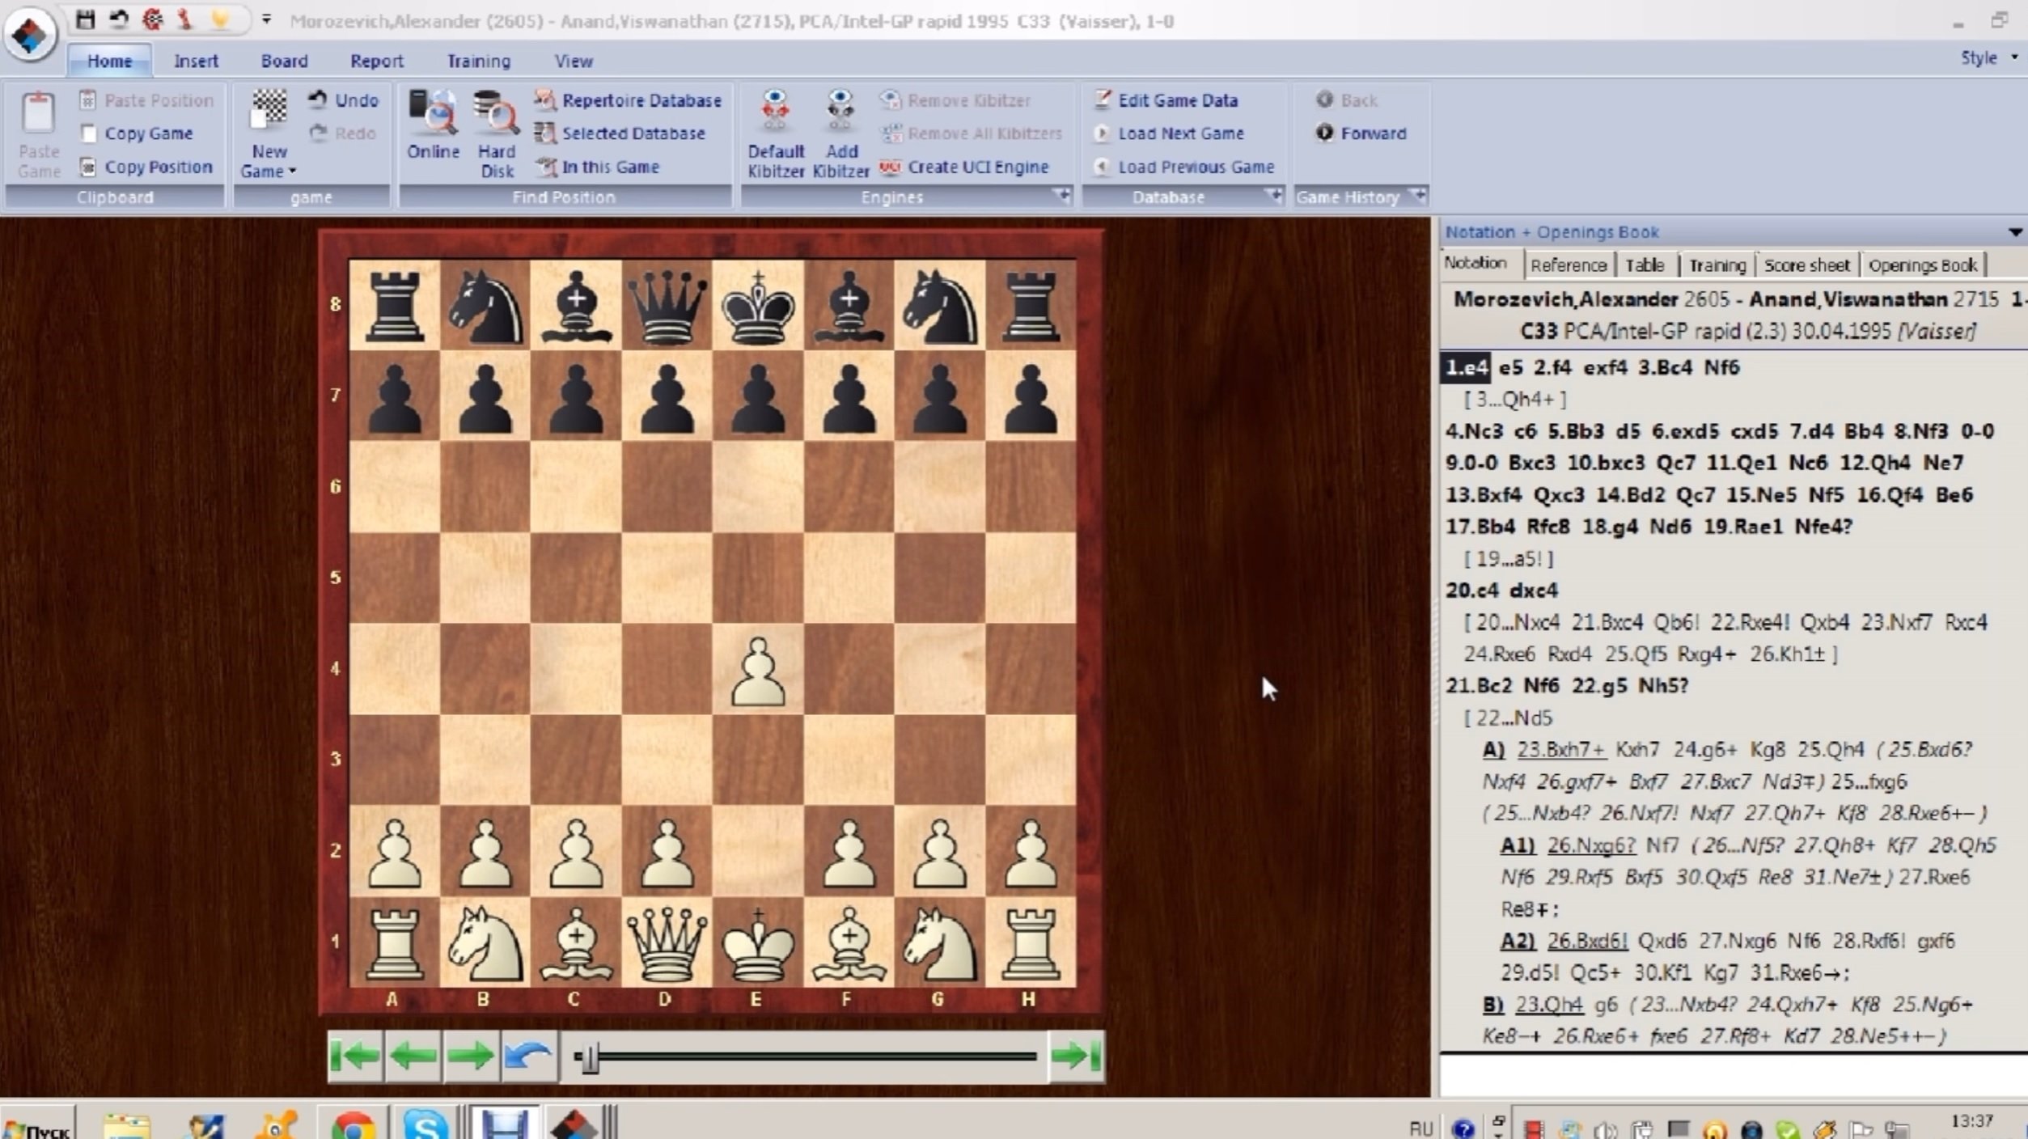The width and height of the screenshot is (2028, 1139).
Task: Open the Board ribbon tab
Action: pos(284,61)
